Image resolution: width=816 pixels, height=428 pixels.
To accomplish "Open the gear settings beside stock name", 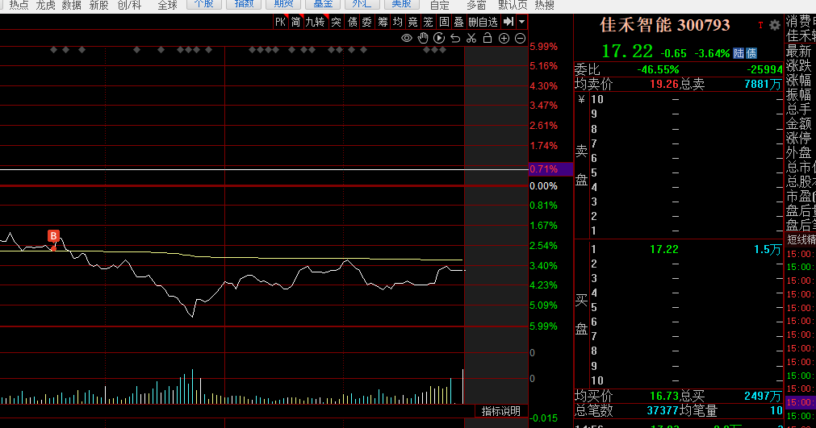I will 775,26.
